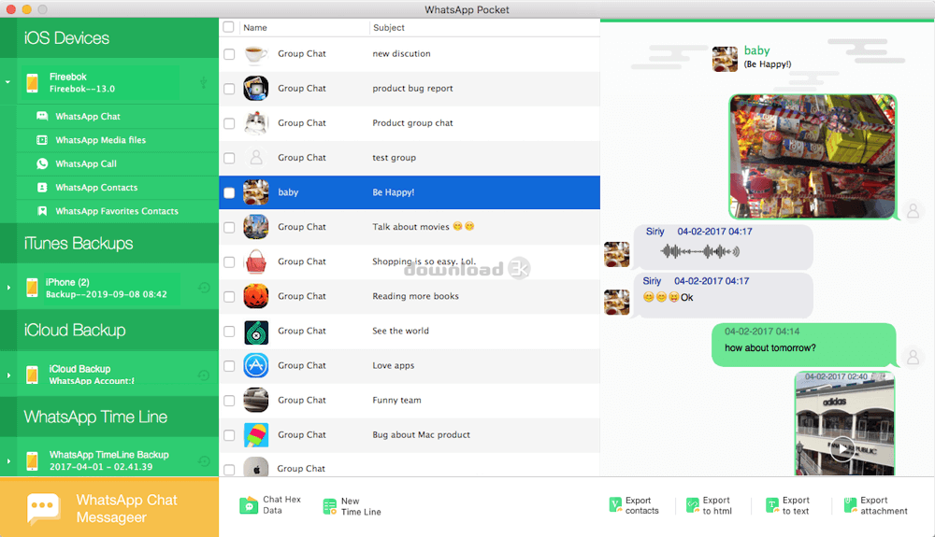Play the video in the chat
935x537 pixels.
tap(843, 448)
